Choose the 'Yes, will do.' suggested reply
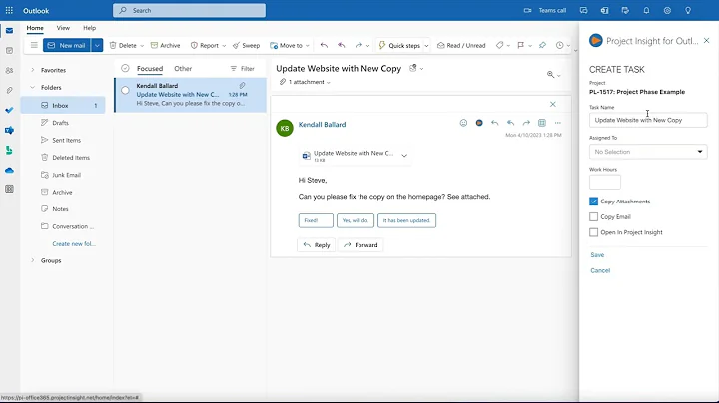 [x=356, y=220]
